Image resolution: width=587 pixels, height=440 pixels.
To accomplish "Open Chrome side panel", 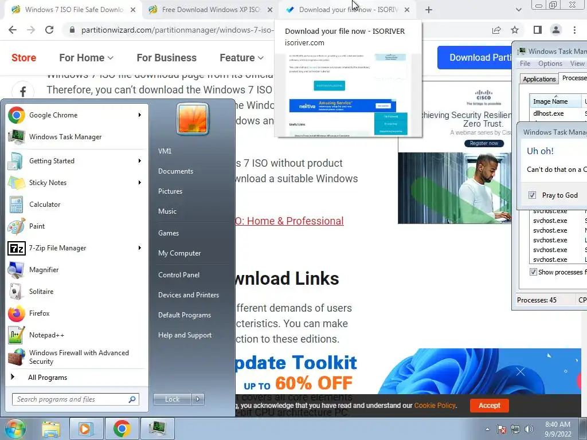I will tap(538, 30).
